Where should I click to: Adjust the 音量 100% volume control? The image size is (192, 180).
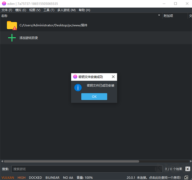[x=84, y=177]
